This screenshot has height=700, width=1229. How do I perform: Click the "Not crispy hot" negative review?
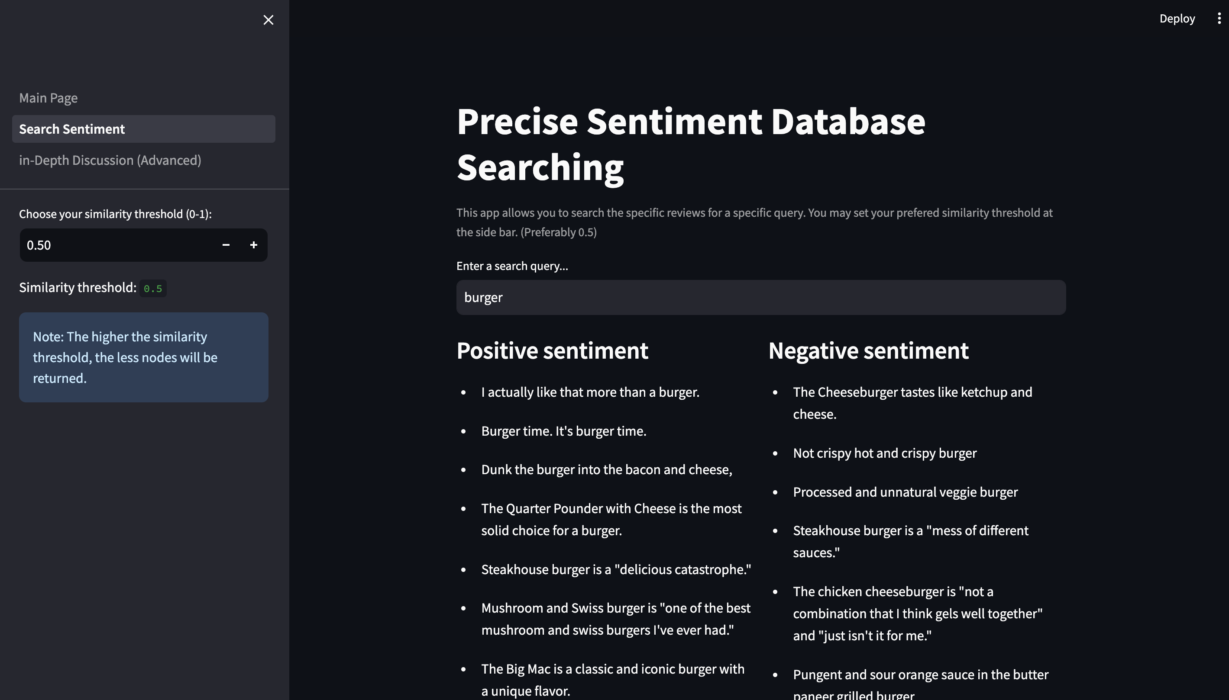click(x=884, y=453)
